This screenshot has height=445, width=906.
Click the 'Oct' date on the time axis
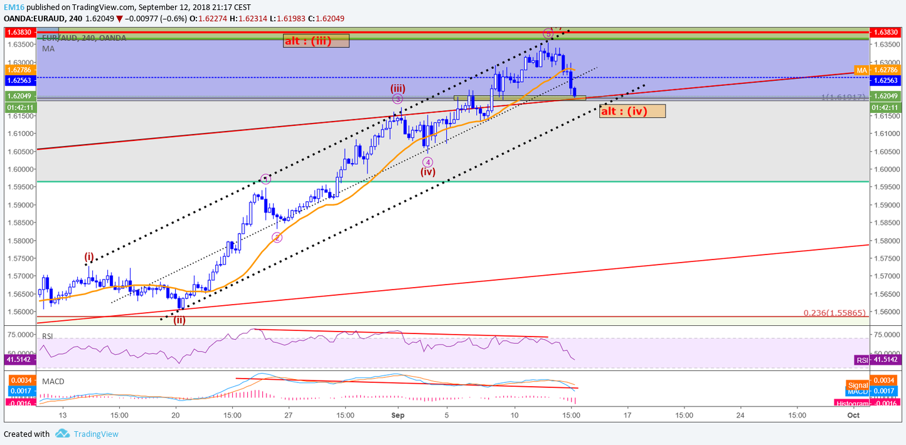click(x=853, y=415)
